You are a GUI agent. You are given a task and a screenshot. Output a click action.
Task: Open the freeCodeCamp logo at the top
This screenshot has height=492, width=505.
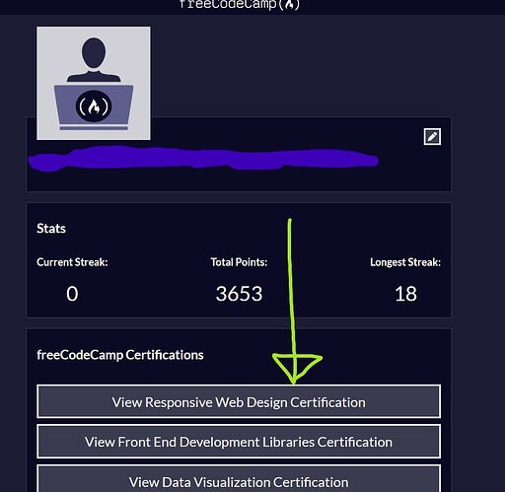click(x=240, y=5)
